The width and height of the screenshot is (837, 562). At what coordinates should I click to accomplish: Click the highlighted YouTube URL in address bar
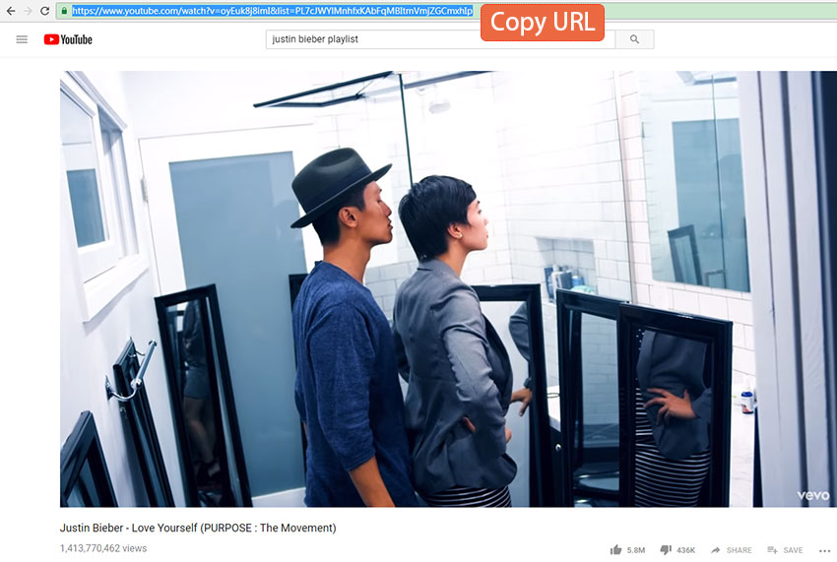point(272,11)
